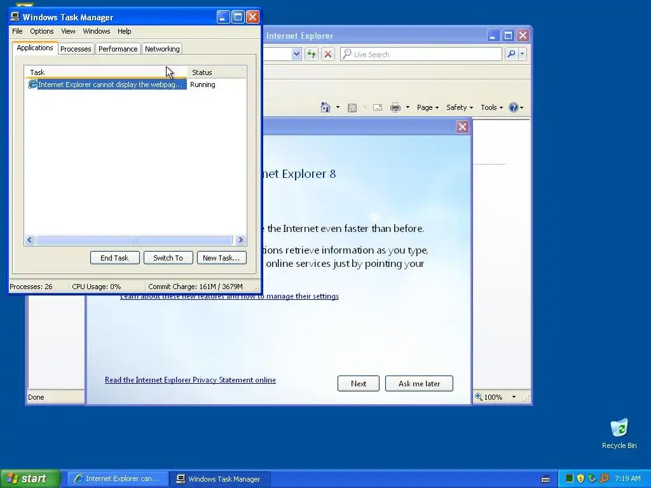Click the New Task... button

pyautogui.click(x=221, y=258)
